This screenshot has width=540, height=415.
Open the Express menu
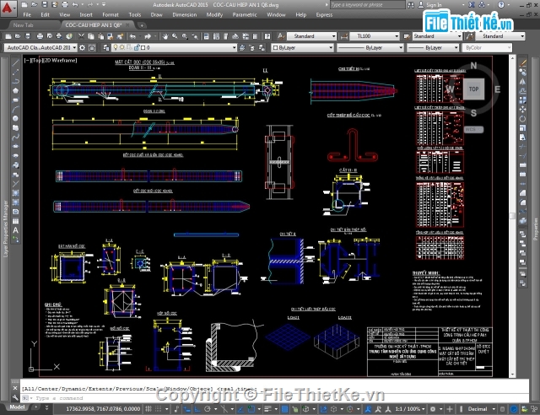[x=324, y=15]
